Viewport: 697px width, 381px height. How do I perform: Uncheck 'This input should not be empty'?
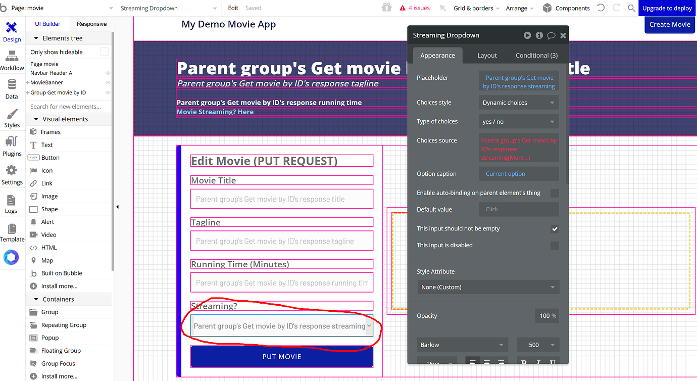tap(555, 228)
